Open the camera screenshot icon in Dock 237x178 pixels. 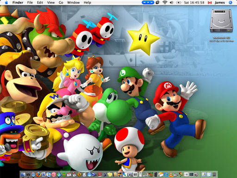pos(135,174)
